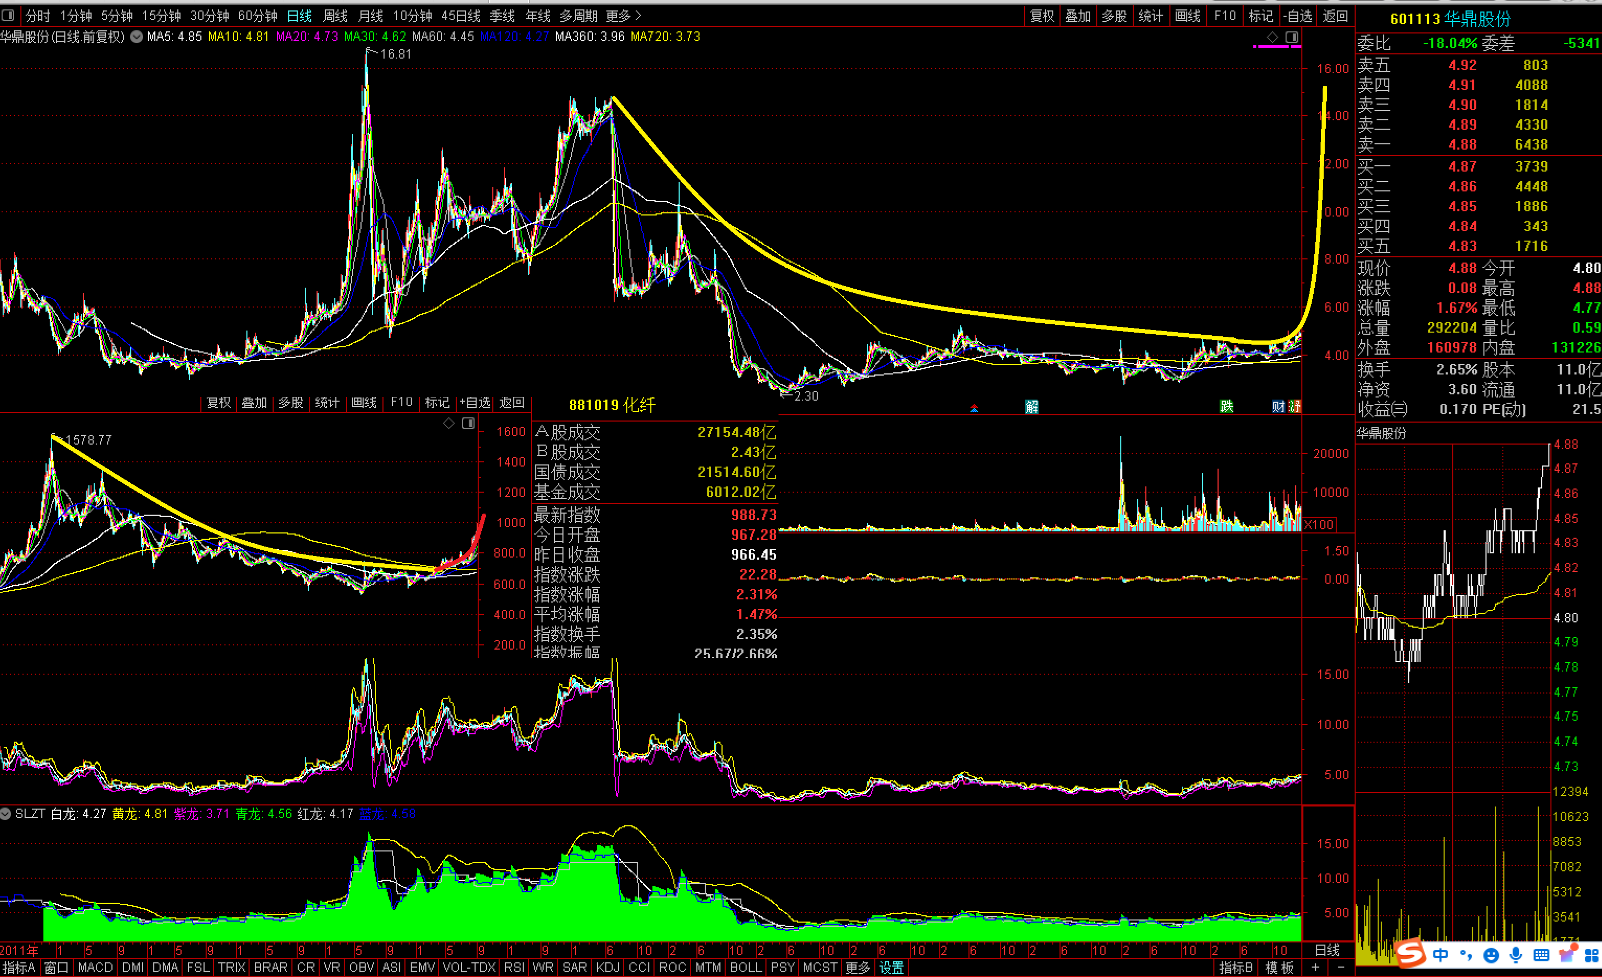Screen dimensions: 1602x977
Task: Select MACD indicator in bottom bar
Action: click(x=95, y=967)
